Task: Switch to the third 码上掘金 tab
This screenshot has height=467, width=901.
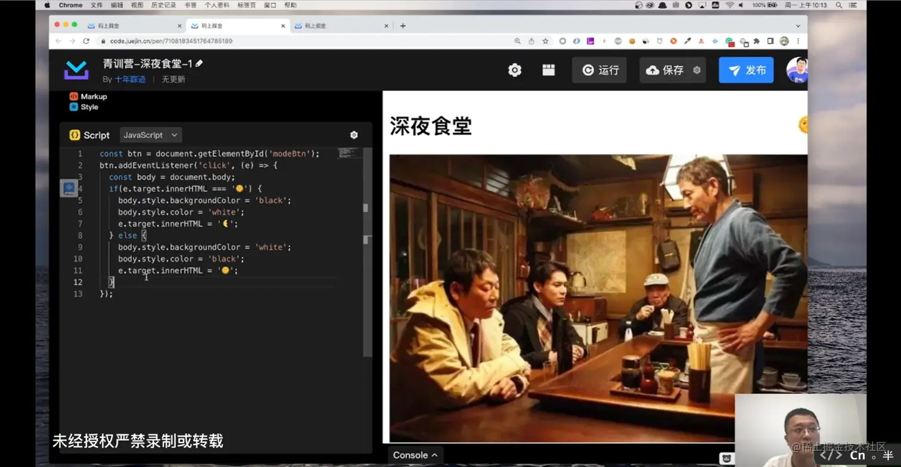Action: (x=341, y=26)
